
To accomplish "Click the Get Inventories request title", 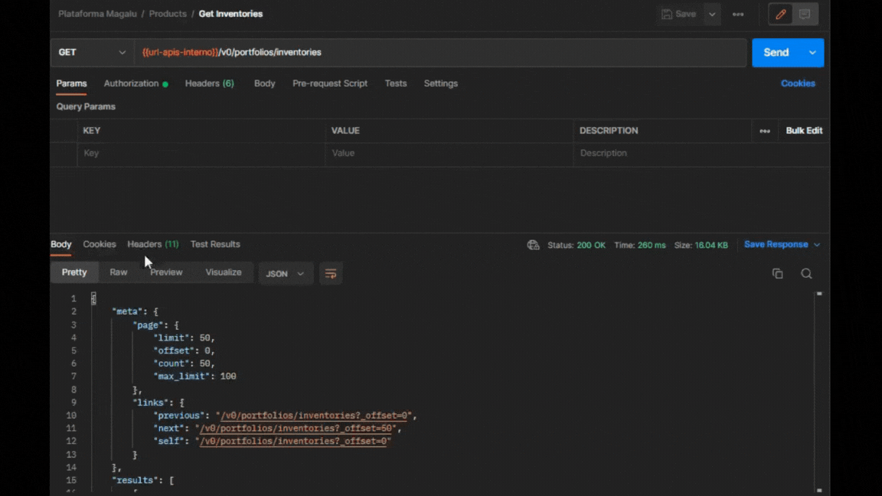I will 230,14.
